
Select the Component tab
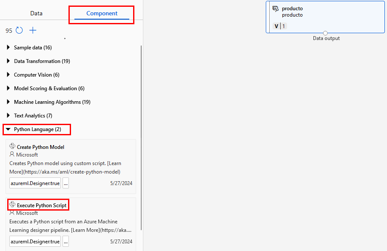point(102,13)
